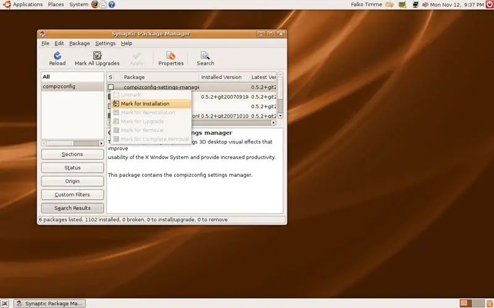The width and height of the screenshot is (494, 308).
Task: Click Mark All Upgrades toolbar icon
Action: point(97,56)
